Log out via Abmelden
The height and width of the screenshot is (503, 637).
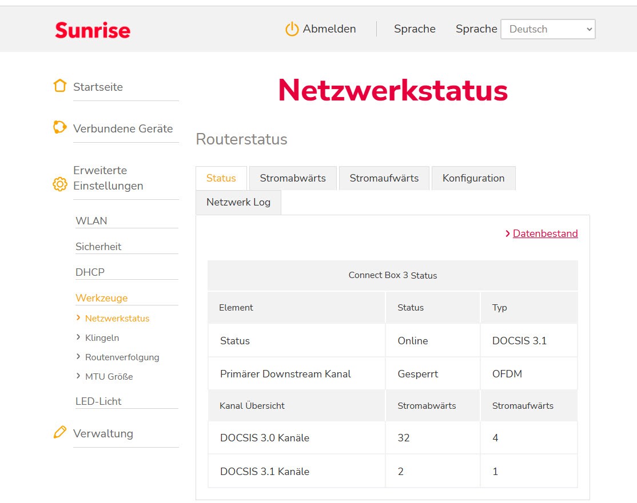click(x=329, y=29)
